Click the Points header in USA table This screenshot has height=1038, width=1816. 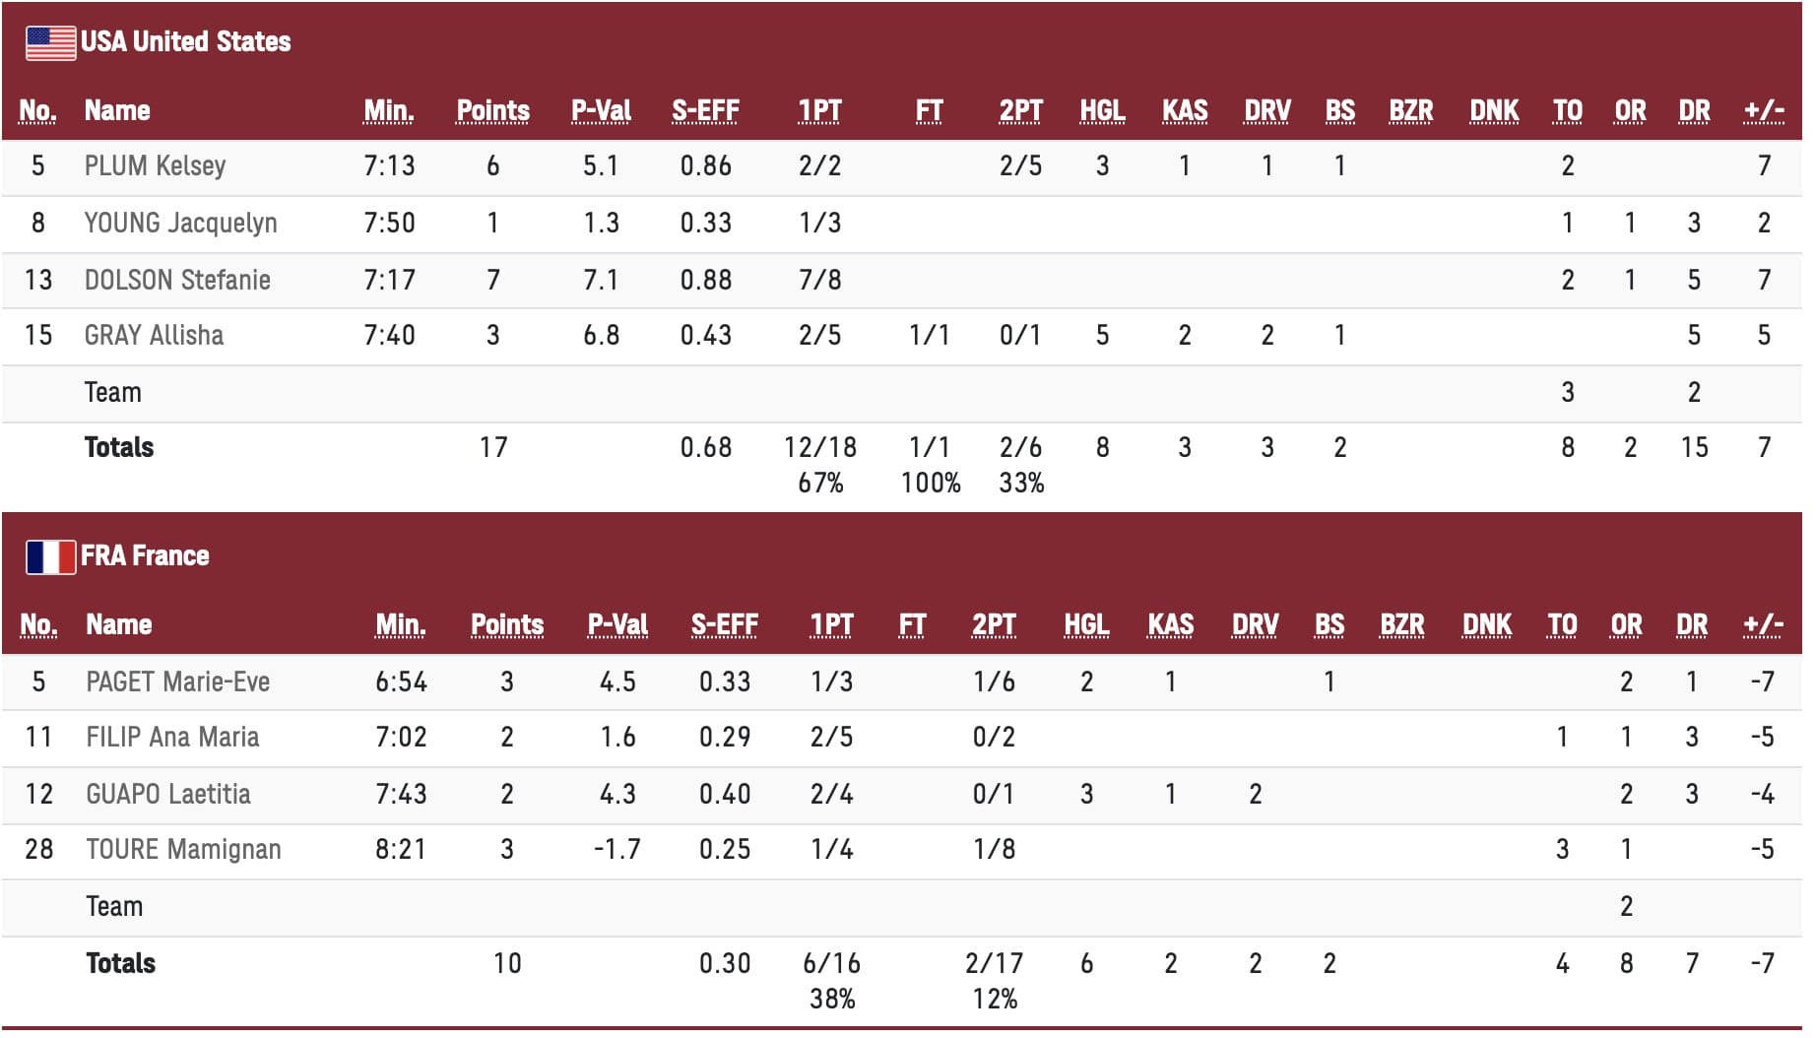pos(492,111)
